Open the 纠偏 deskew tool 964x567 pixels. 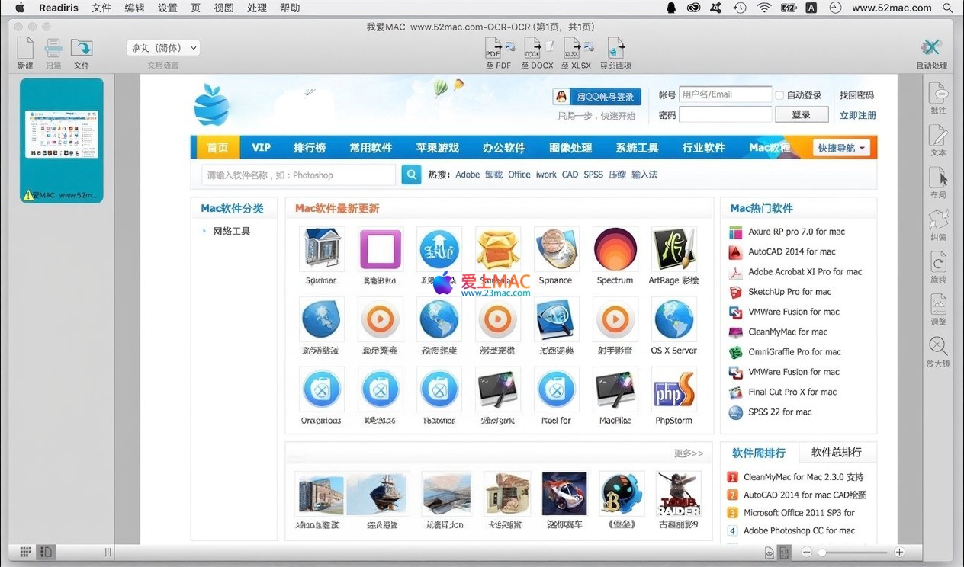coord(938,223)
